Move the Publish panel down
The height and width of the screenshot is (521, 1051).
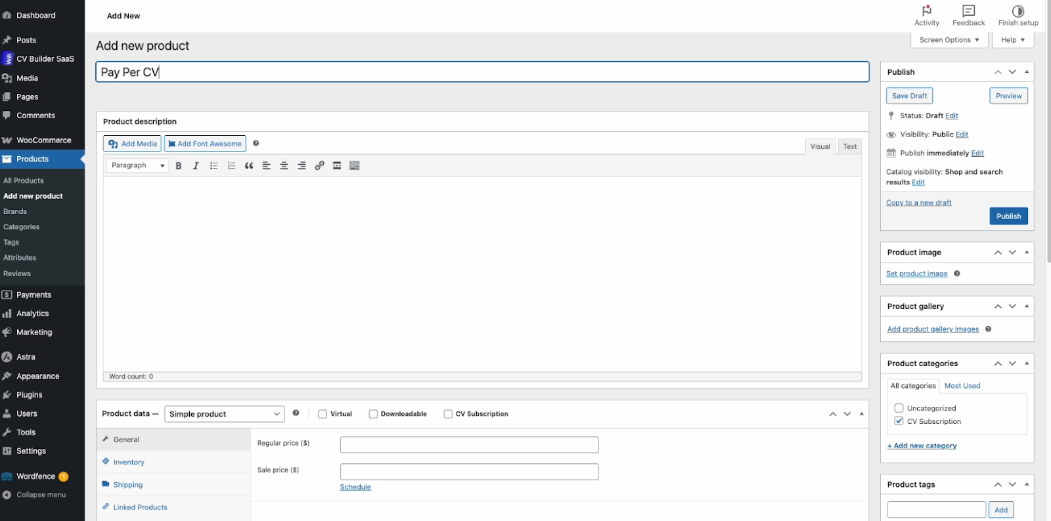pos(1012,72)
